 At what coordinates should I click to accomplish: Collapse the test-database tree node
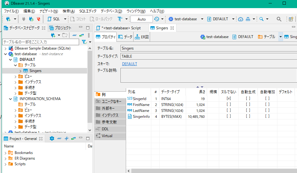[6, 54]
